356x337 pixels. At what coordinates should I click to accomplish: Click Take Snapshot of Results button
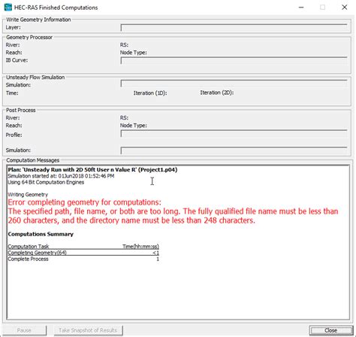[88, 330]
